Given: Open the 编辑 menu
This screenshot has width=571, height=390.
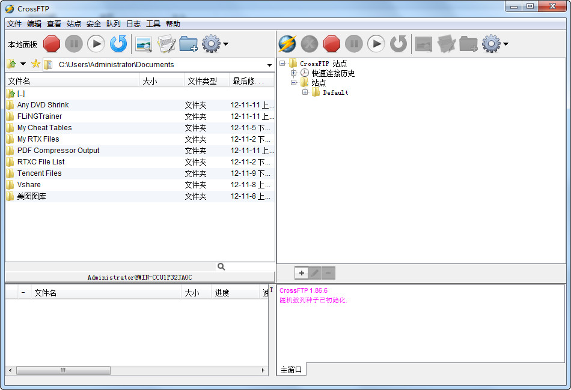Looking at the screenshot, I should click(34, 24).
